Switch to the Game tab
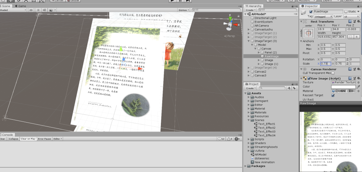The width and height of the screenshot is (362, 172). (x=20, y=6)
